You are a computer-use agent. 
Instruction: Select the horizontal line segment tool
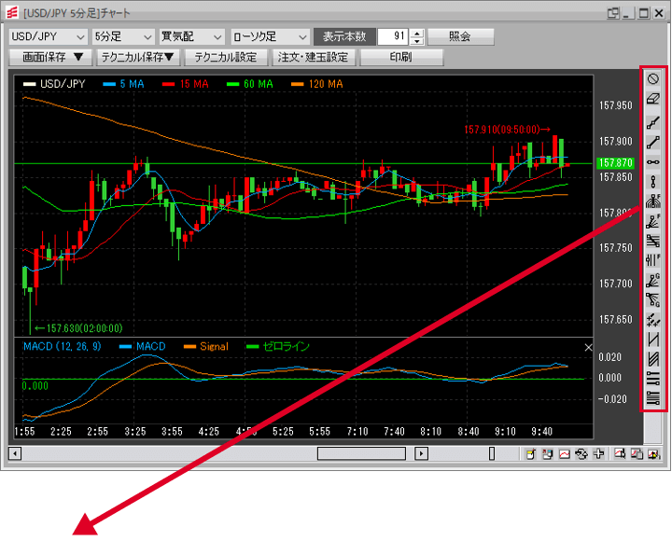(653, 162)
